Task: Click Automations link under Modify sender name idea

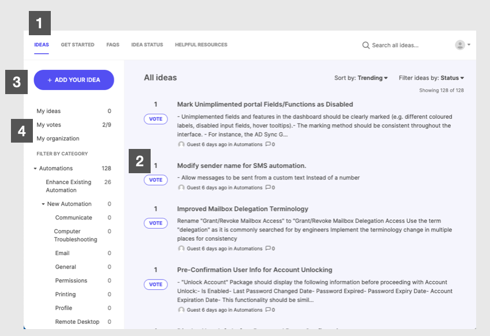Action: coord(248,188)
